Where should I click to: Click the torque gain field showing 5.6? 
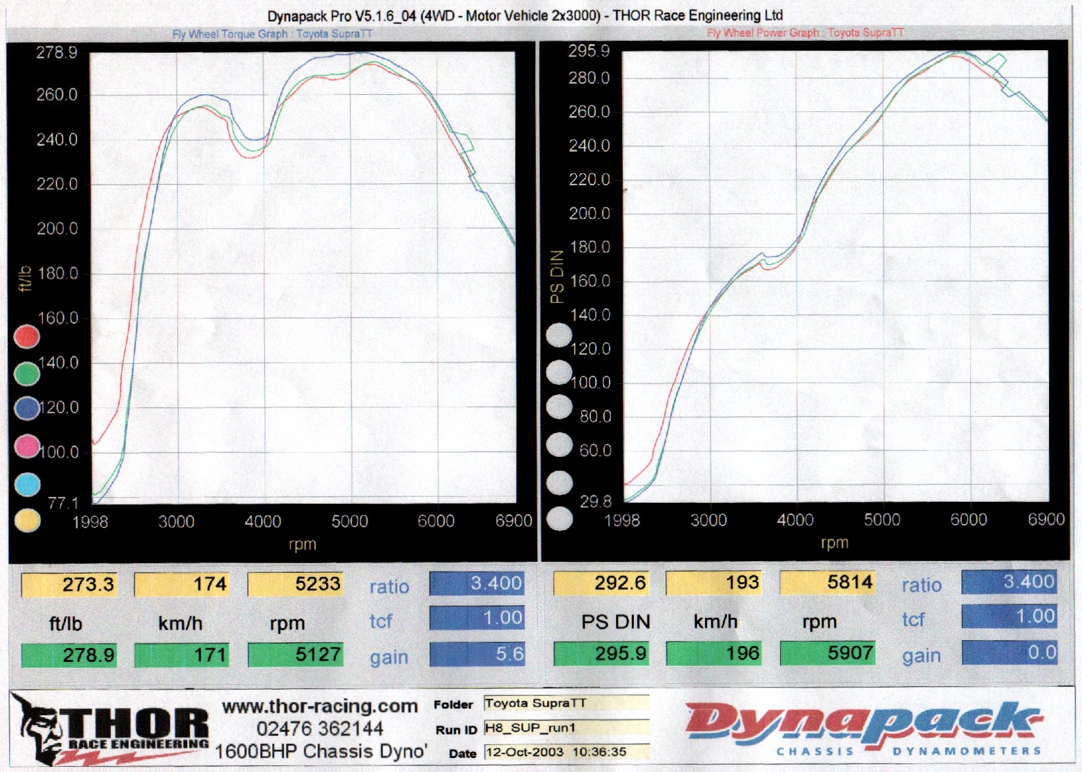(x=477, y=654)
